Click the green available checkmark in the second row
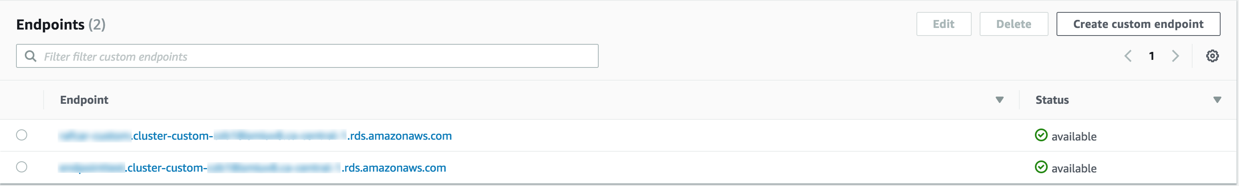This screenshot has width=1239, height=186. click(x=1041, y=167)
